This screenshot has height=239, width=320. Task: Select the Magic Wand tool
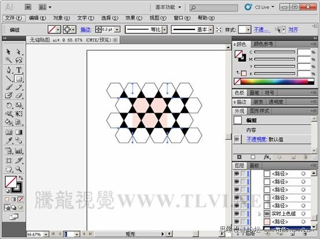[x=8, y=60]
